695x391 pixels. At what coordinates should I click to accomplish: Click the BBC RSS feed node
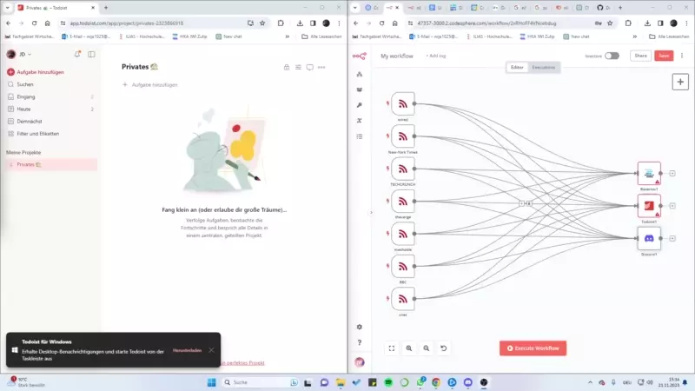pos(402,265)
